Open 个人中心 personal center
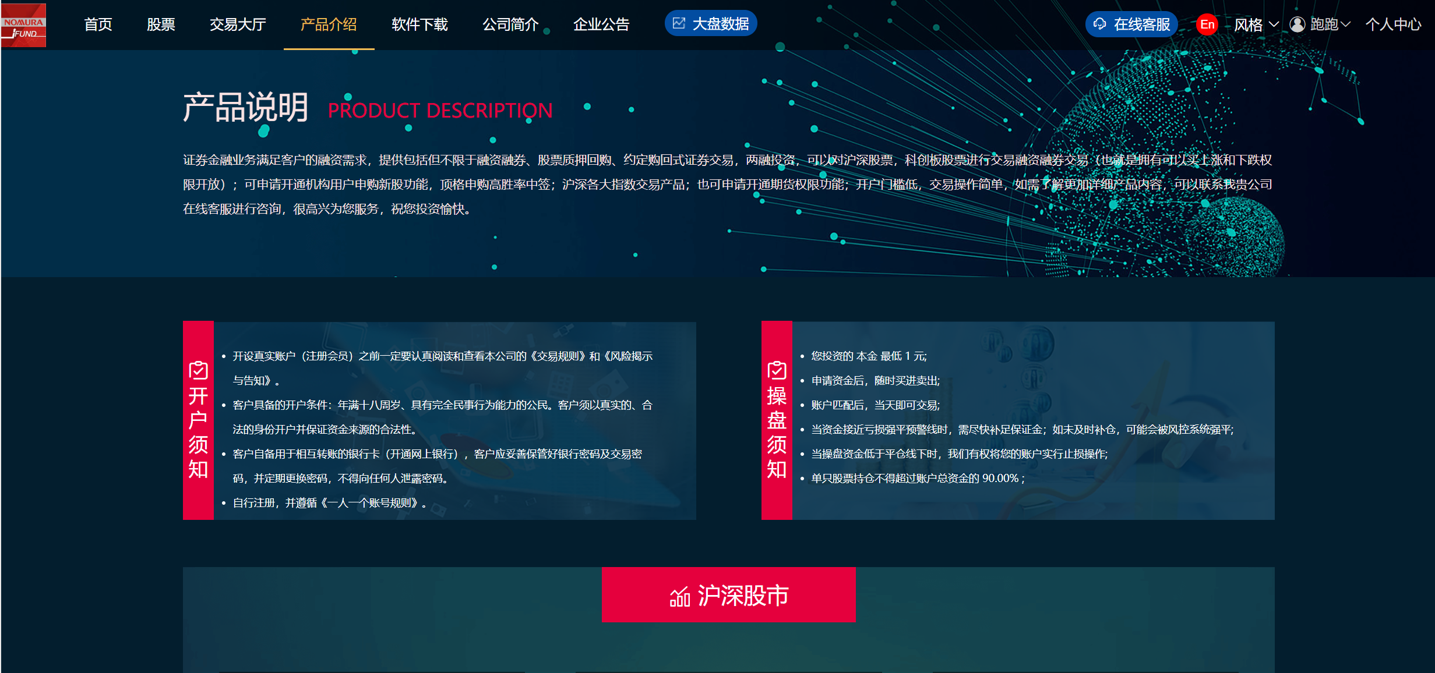This screenshot has height=673, width=1435. (1393, 24)
